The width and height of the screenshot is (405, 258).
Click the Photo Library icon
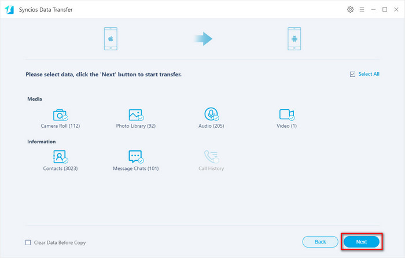[x=136, y=115]
